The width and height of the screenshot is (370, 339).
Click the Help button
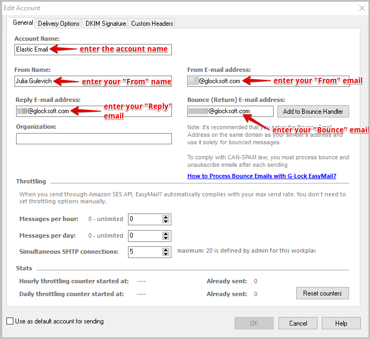(341, 323)
